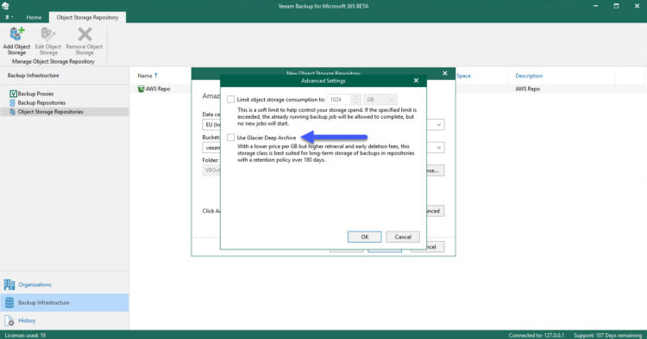Select Object Storage Repositories tree item
This screenshot has width=647, height=339.
tap(50, 112)
